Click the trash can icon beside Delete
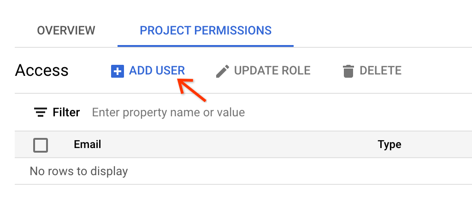472x217 pixels. pos(348,71)
